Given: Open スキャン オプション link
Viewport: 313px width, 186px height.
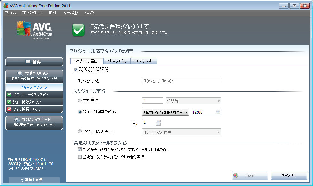Looking at the screenshot, I should (34, 87).
